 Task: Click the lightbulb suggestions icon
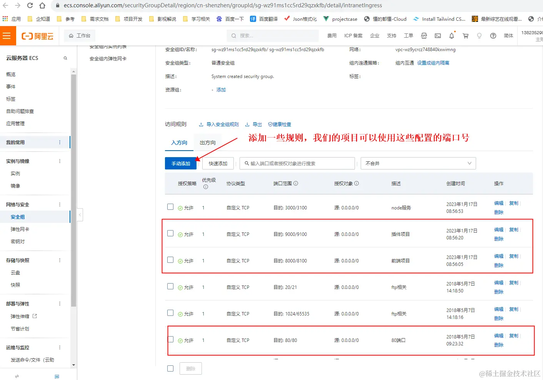click(479, 36)
